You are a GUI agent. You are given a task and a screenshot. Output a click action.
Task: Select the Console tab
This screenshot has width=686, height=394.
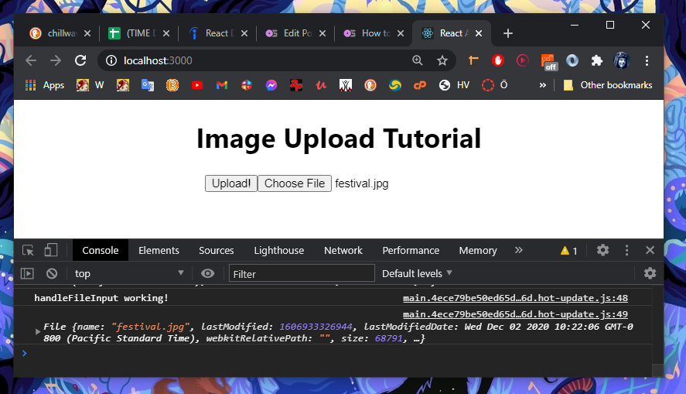[101, 250]
